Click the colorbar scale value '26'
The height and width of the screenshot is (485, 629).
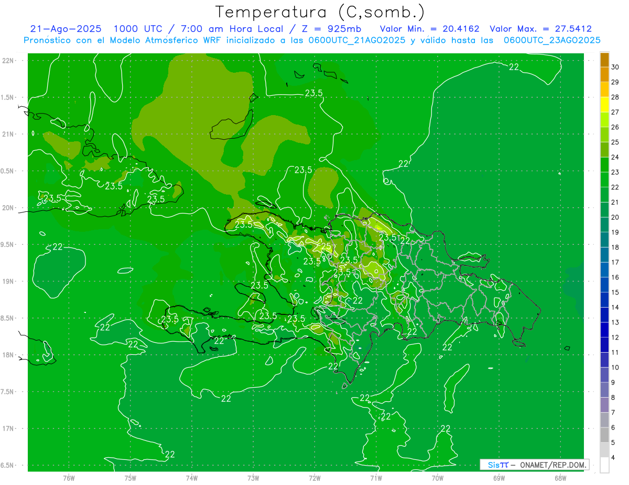[615, 127]
